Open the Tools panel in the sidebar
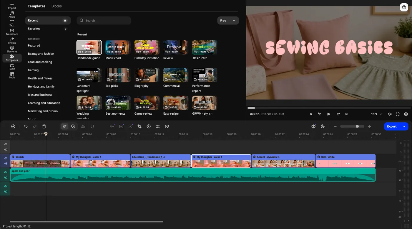Viewport: 412px width, 229px height. point(12,75)
